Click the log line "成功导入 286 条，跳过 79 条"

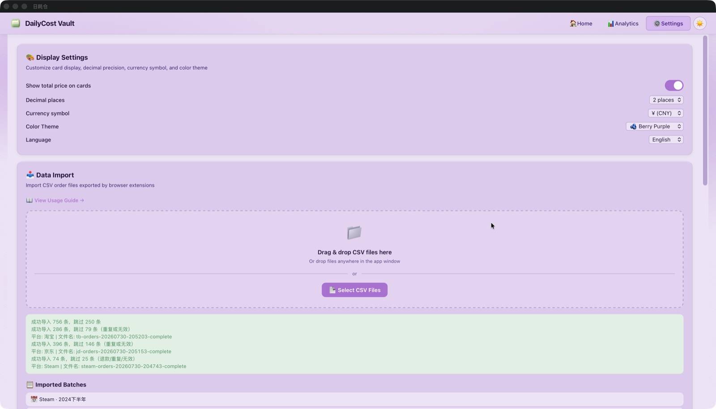tap(81, 329)
